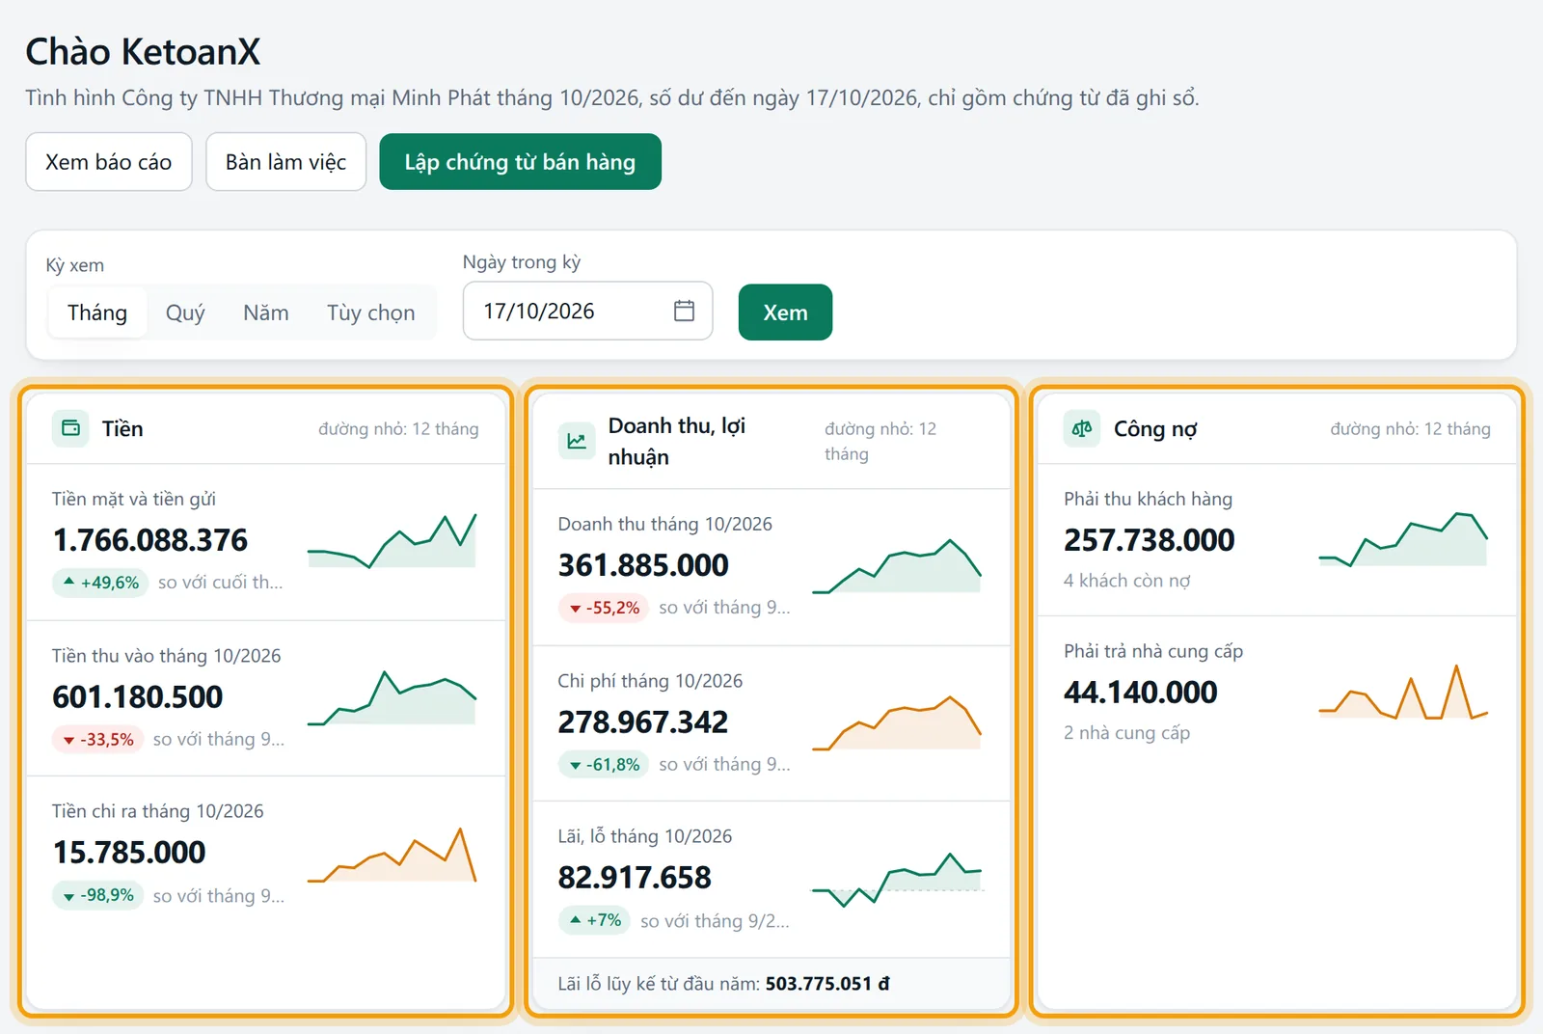Click the +49,6% change badge
Viewport: 1543px width, 1034px height.
point(100,583)
